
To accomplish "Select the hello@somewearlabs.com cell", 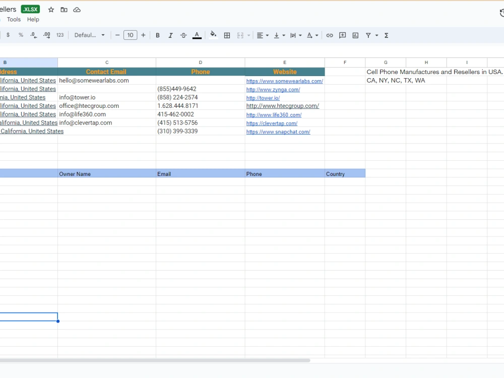I will [107, 80].
